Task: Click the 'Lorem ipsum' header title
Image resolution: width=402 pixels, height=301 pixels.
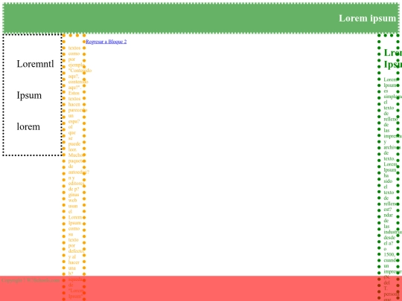Action: (x=368, y=18)
